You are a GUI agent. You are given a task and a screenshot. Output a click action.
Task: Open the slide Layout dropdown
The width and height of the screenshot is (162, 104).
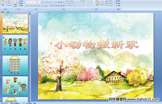pyautogui.click(x=21, y=1)
